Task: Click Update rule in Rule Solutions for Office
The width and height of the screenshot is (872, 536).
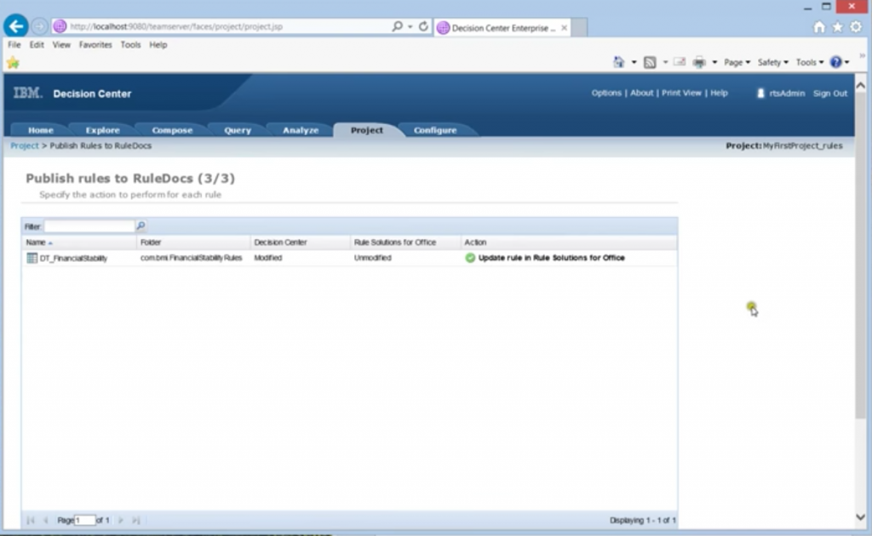Action: click(x=551, y=258)
